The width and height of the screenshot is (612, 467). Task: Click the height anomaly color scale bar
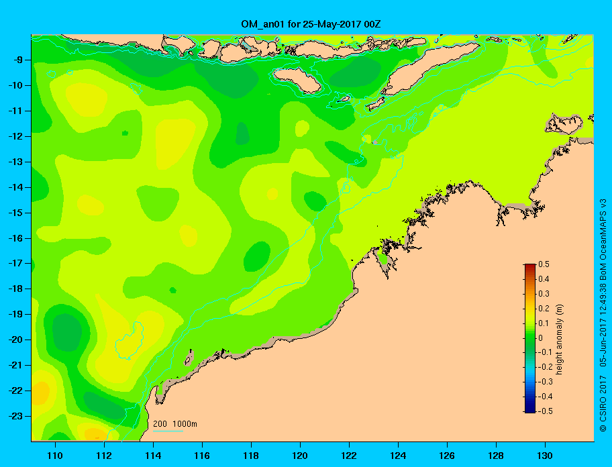(x=530, y=338)
